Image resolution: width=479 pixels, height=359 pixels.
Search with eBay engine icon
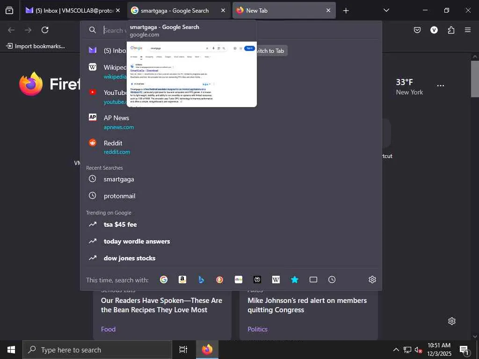click(239, 280)
